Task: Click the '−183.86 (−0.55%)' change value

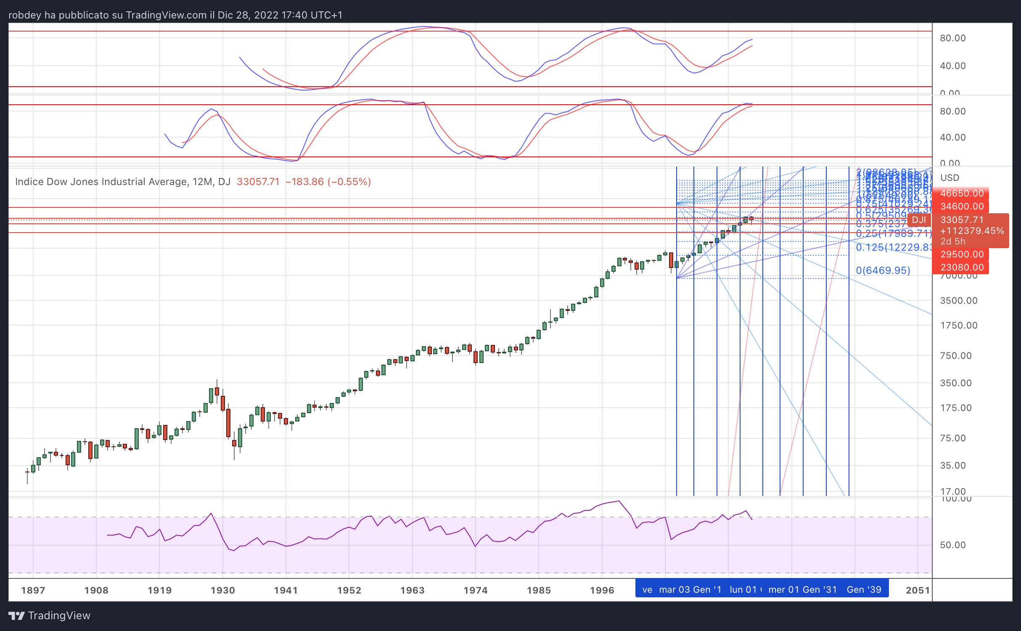Action: 328,182
